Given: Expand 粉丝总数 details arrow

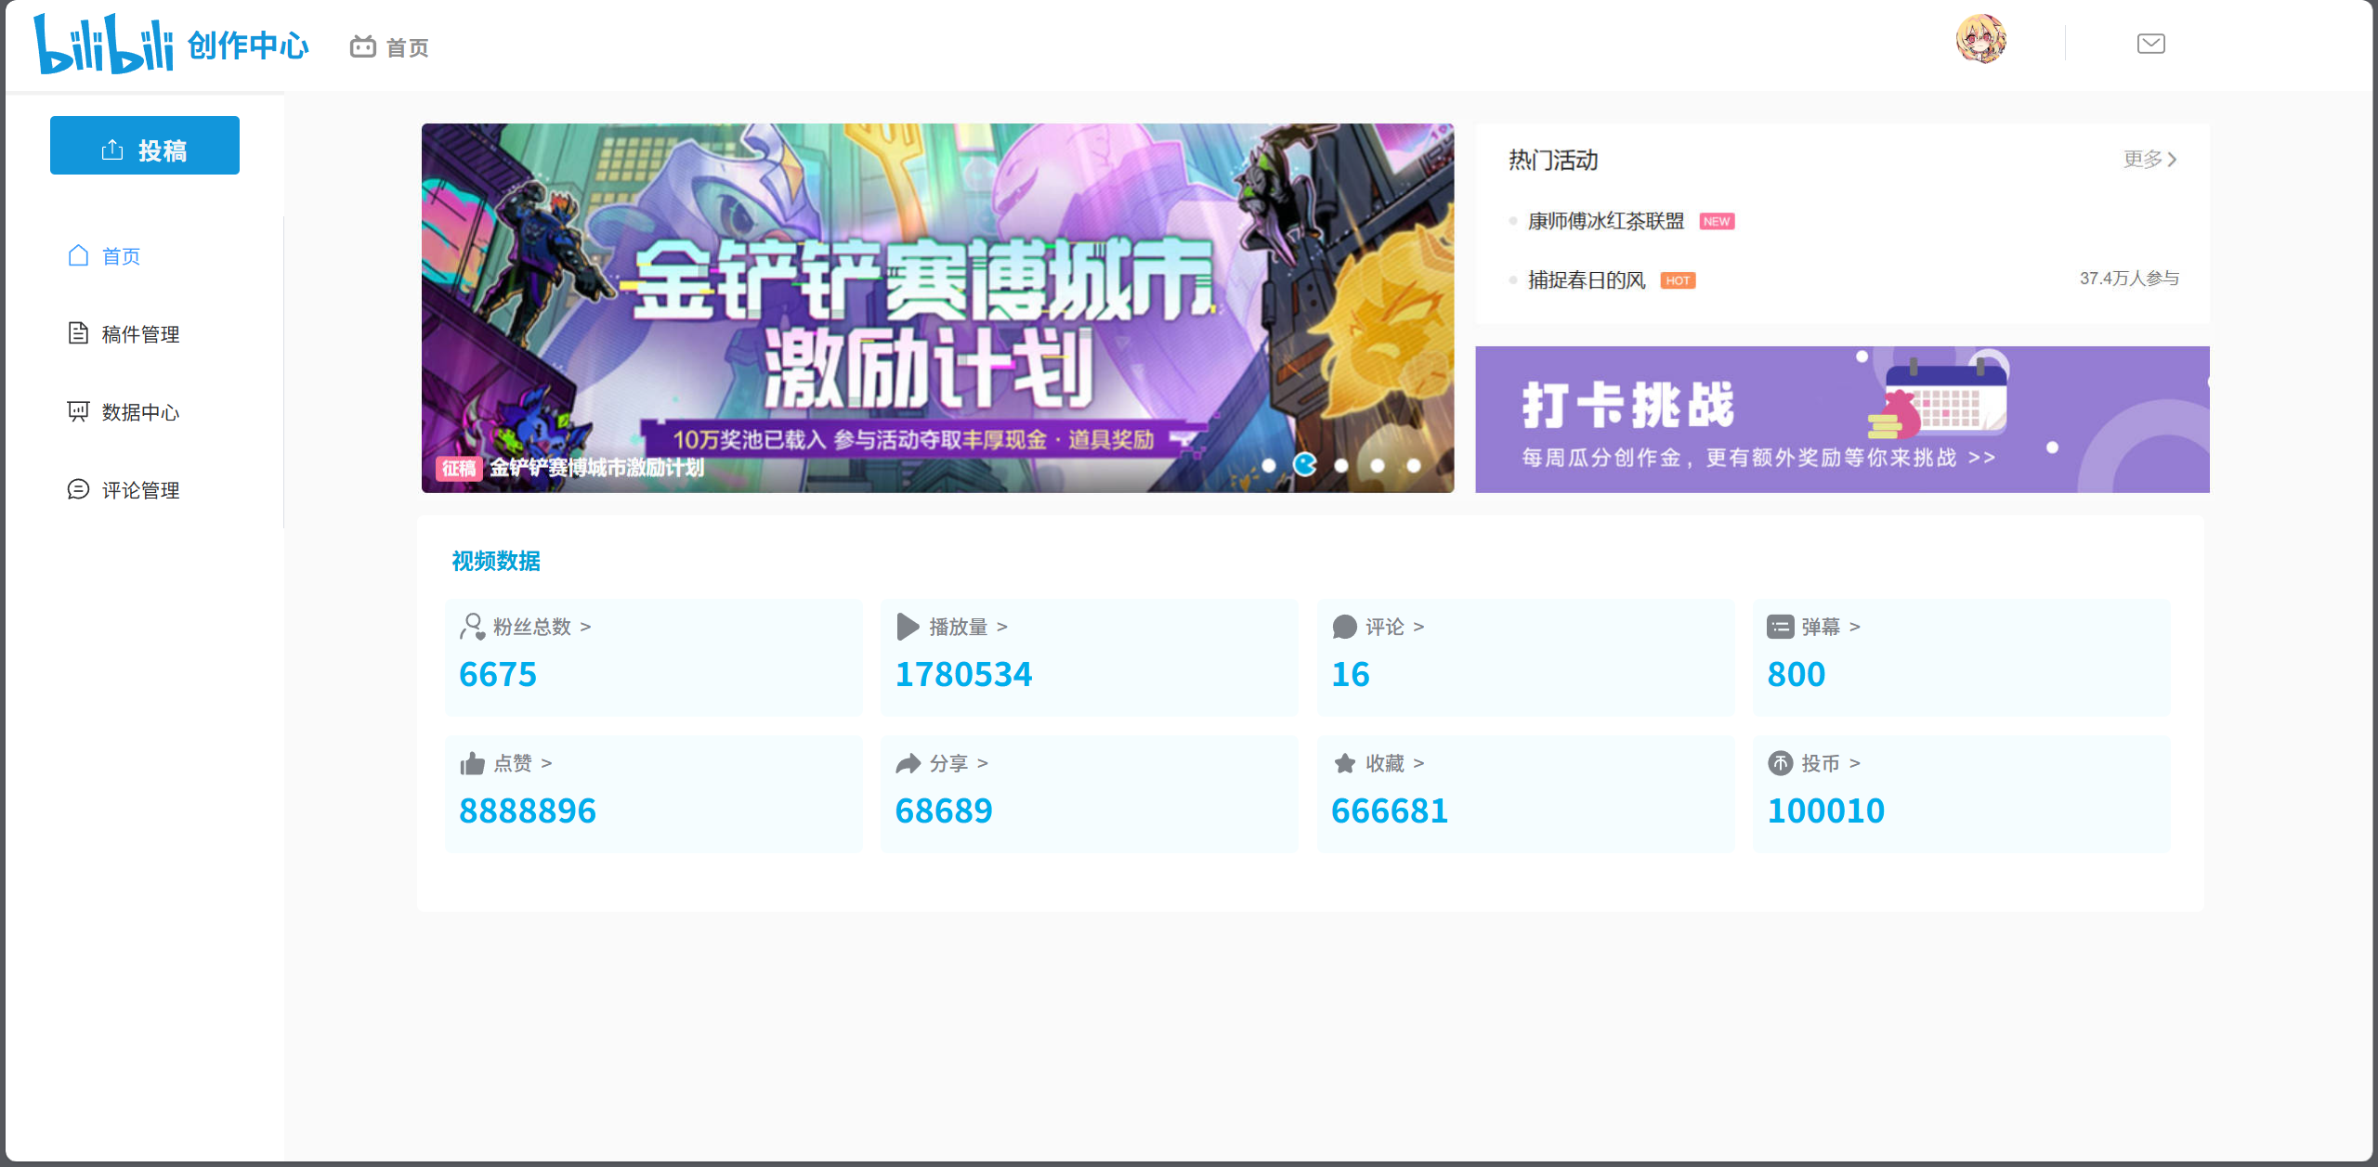Looking at the screenshot, I should pyautogui.click(x=585, y=627).
